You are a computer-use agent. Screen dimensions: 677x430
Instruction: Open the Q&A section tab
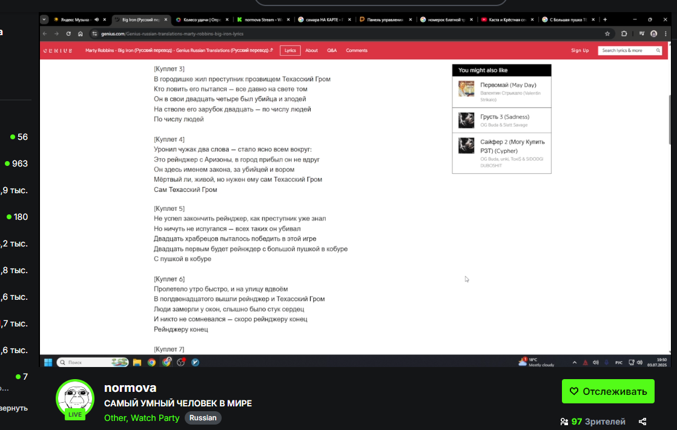[332, 50]
